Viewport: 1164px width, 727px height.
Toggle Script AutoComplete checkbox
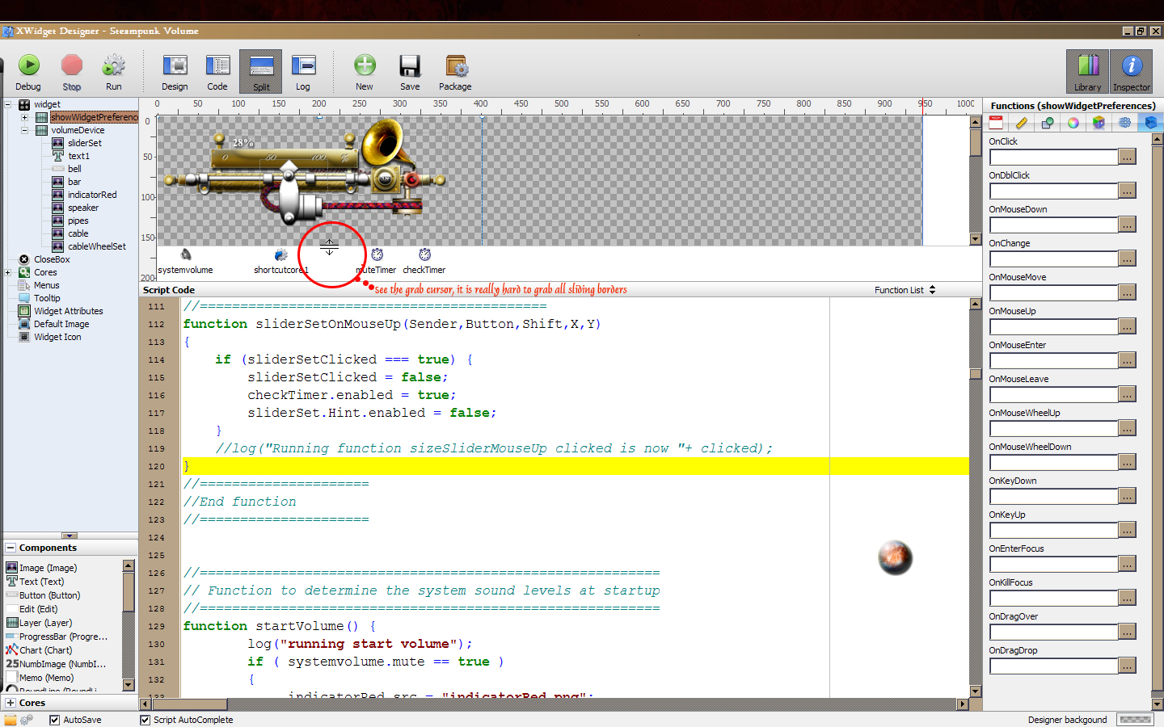(145, 720)
